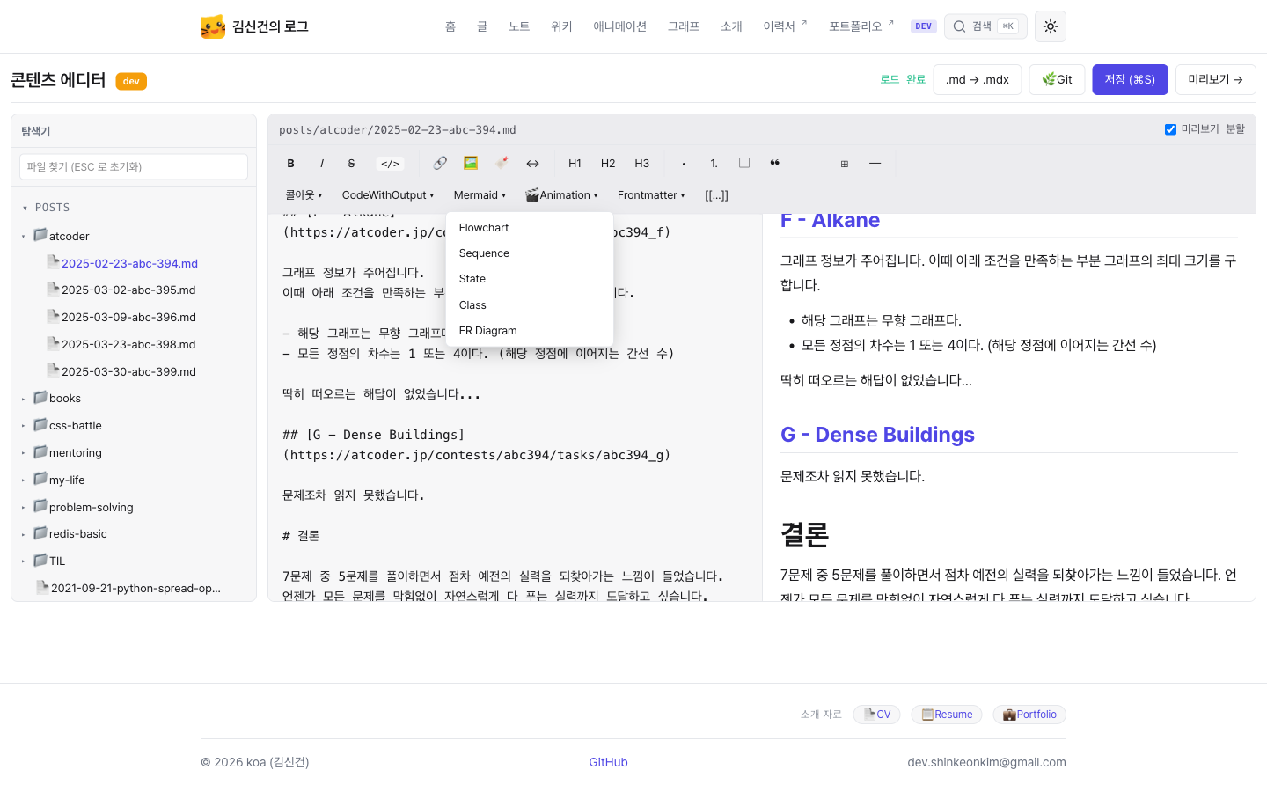Open file 2025-03-30-abc-399.md
This screenshot has width=1267, height=792.
point(128,371)
